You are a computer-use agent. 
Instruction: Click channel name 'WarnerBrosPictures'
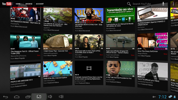click(18, 56)
